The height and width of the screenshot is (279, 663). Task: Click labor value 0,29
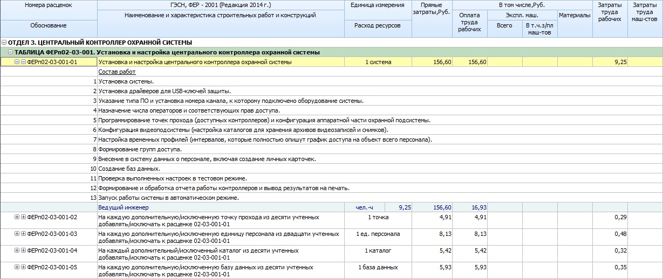pos(620,217)
